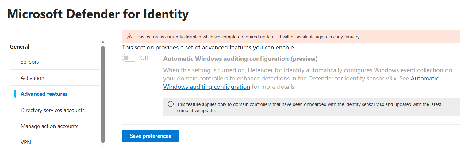
Task: Click the 'This section provides' description text
Action: (209, 48)
